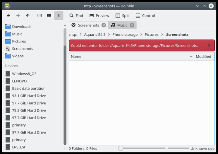218x154 pixels.
Task: Select the Windows8_OS drive icon
Action: 8,74
